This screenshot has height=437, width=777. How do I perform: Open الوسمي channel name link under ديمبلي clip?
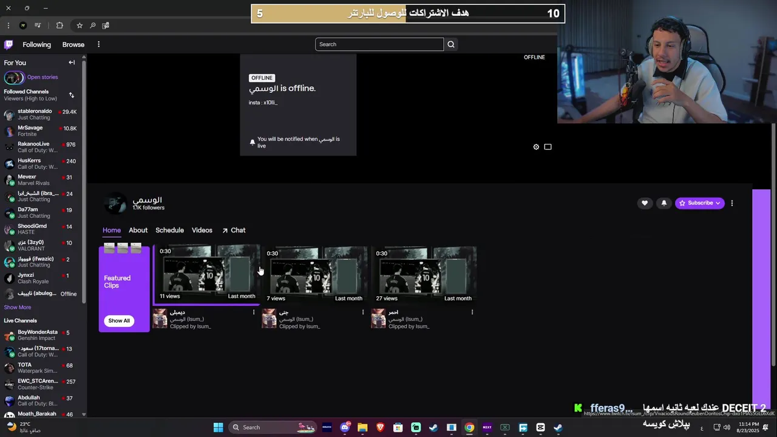(x=186, y=319)
